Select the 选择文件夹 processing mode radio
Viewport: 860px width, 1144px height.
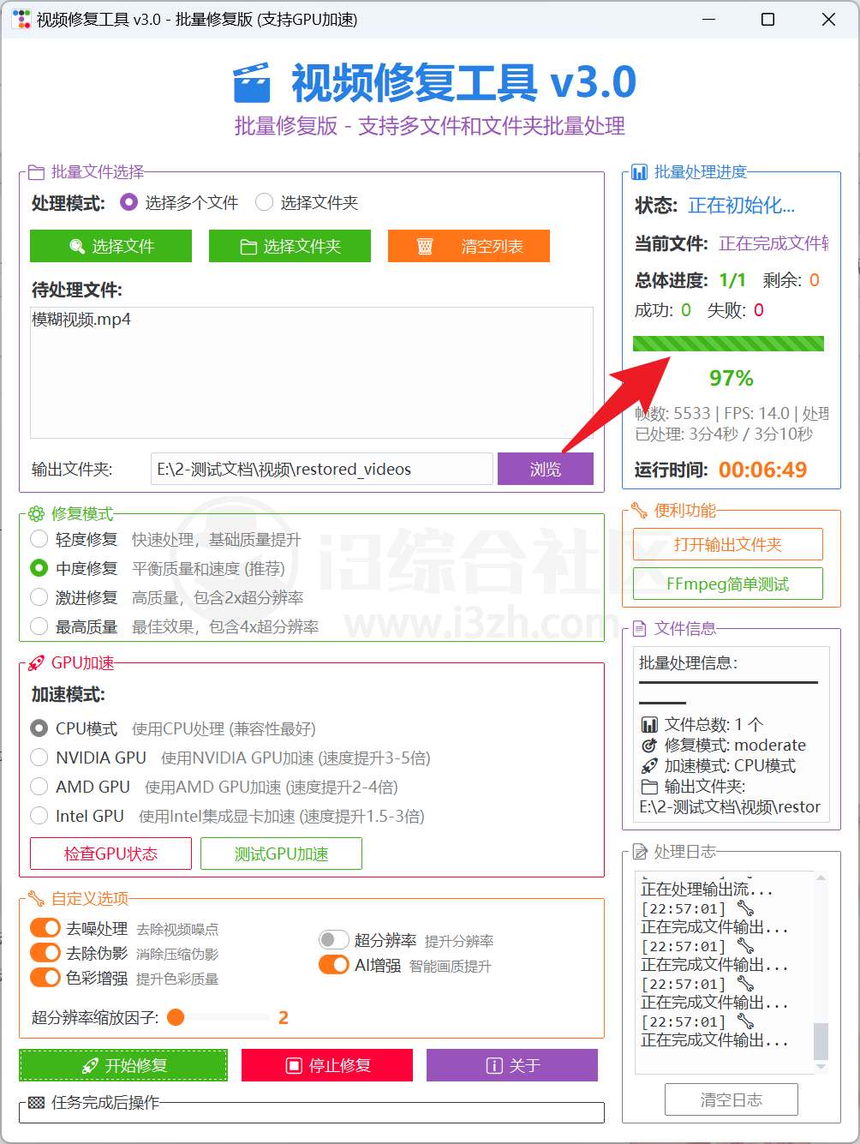(265, 202)
